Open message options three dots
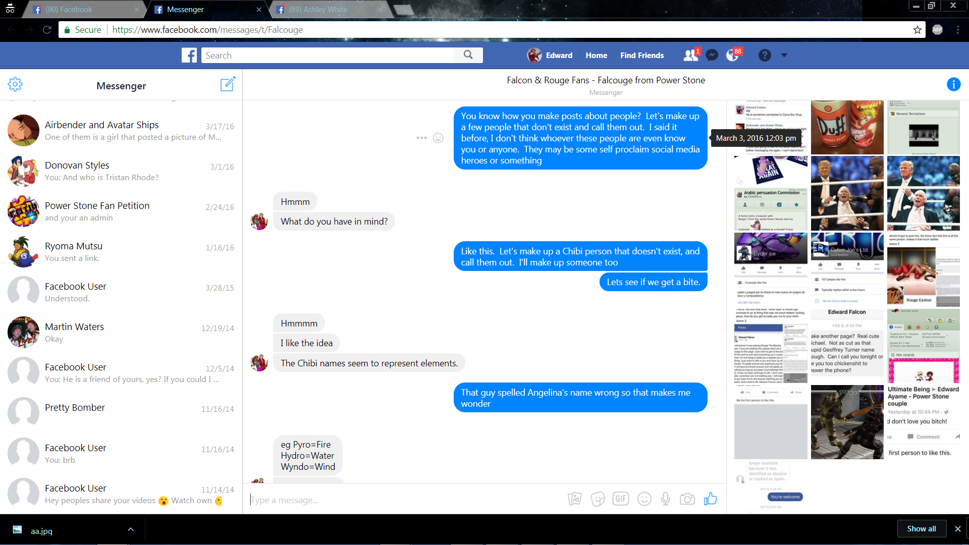The height and width of the screenshot is (545, 969). pyautogui.click(x=421, y=138)
